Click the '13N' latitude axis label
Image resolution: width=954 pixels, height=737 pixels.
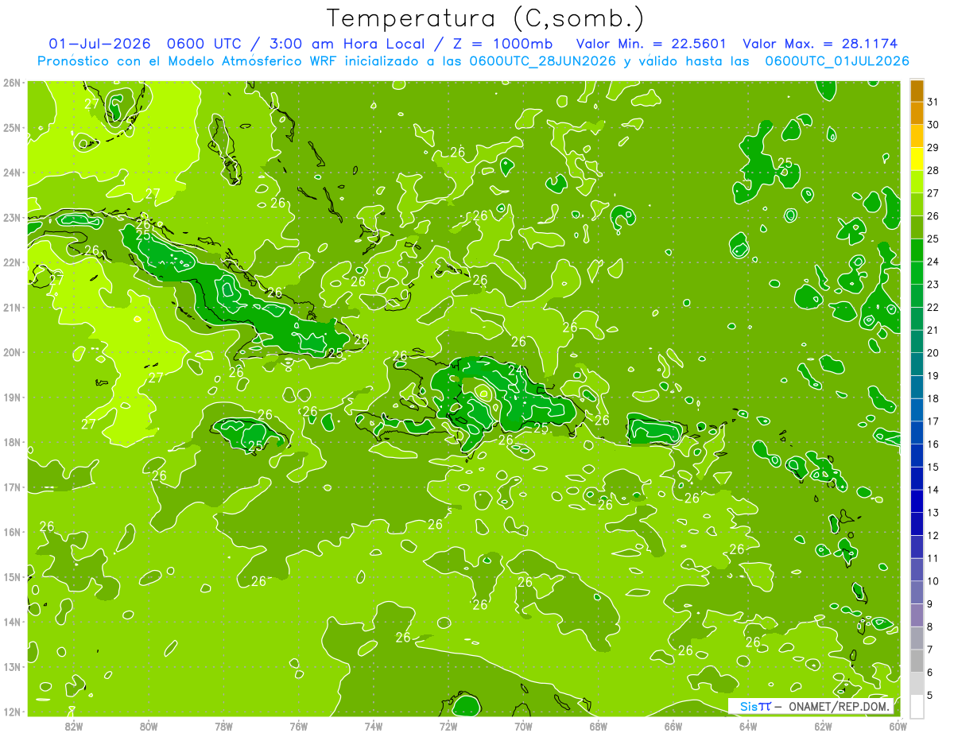click(11, 666)
